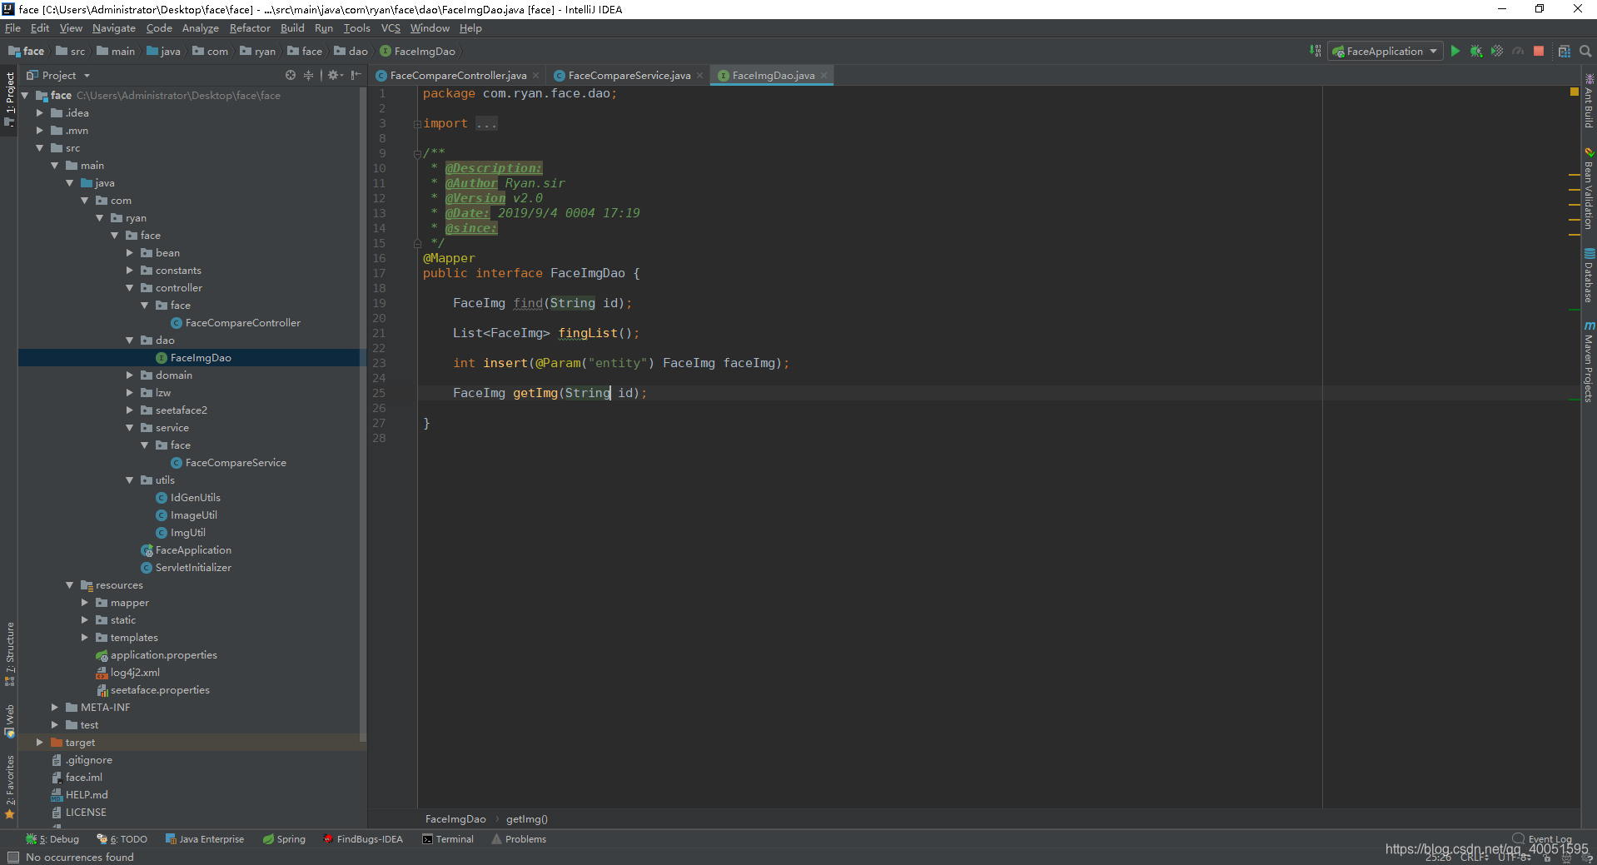Toggle the Web side tab
1597x865 pixels.
tap(9, 721)
